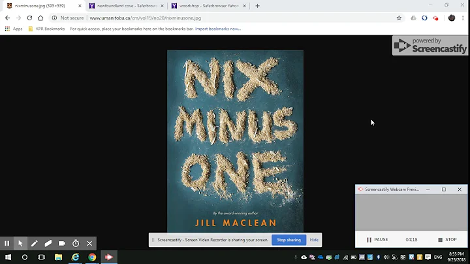
Task: Open the Screencastify app on the taskbar
Action: pyautogui.click(x=109, y=257)
